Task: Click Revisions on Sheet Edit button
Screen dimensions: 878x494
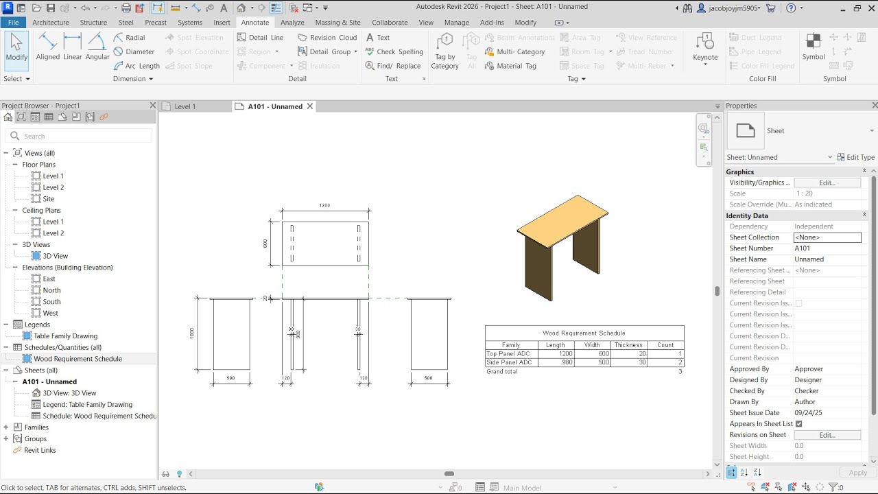Action: (827, 435)
